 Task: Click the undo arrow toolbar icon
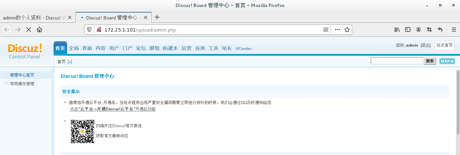coord(440,30)
